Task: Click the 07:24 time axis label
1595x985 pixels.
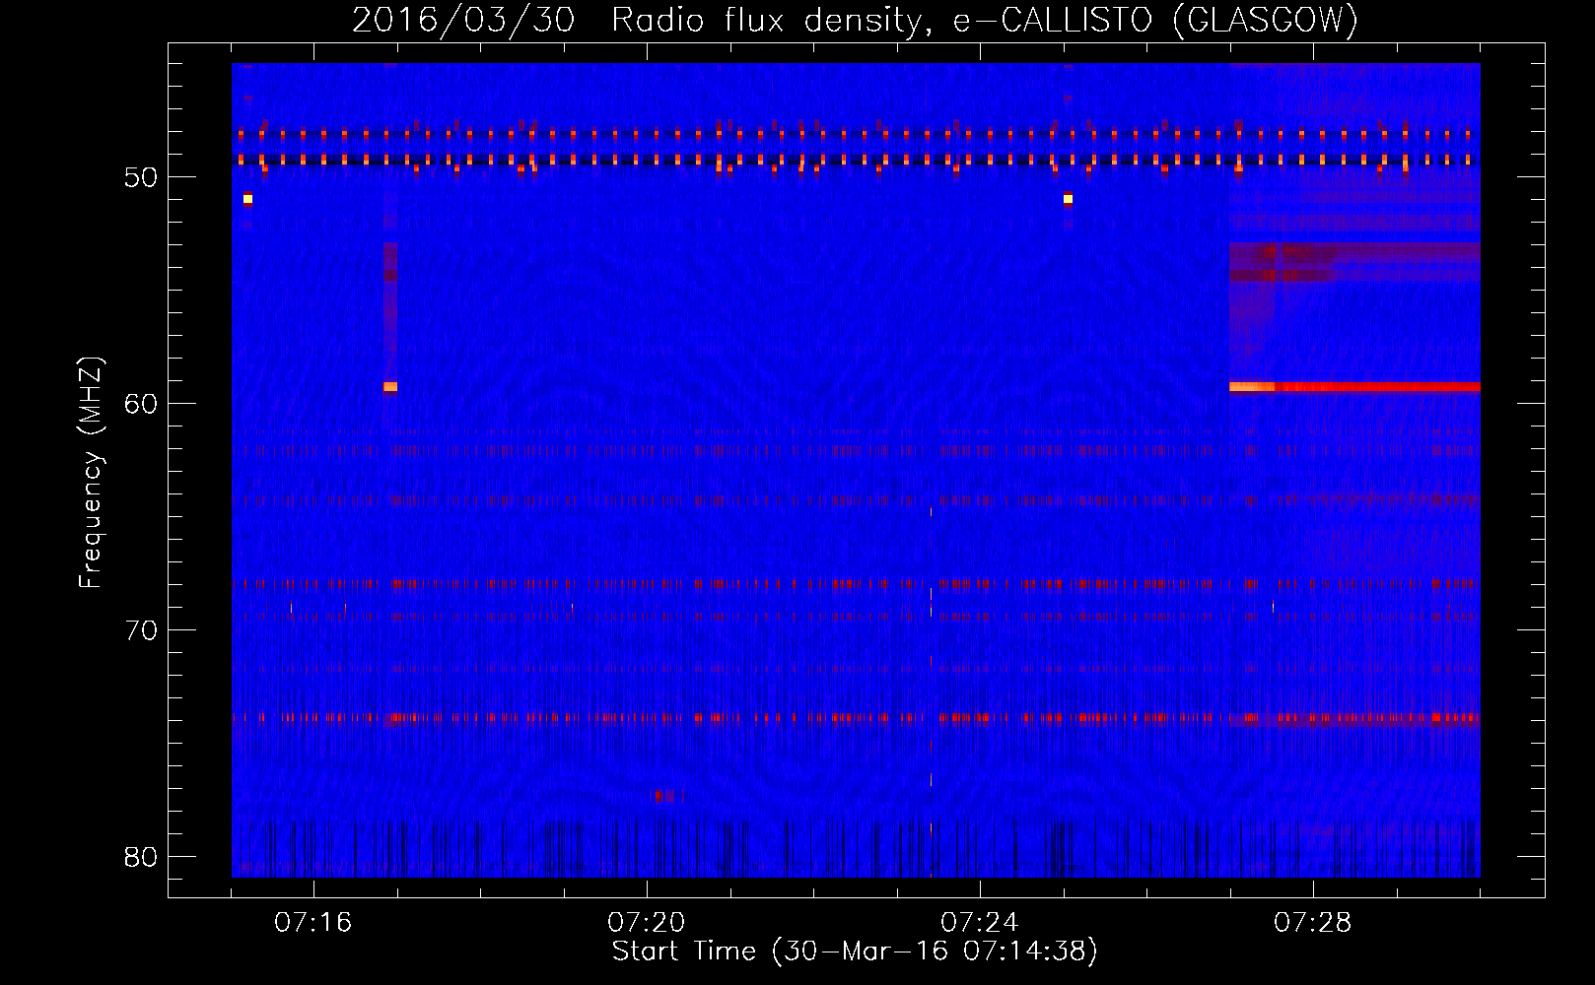Action: pyautogui.click(x=980, y=923)
